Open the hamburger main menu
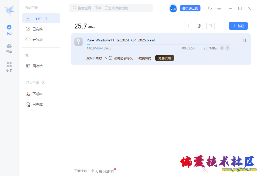 (219, 8)
